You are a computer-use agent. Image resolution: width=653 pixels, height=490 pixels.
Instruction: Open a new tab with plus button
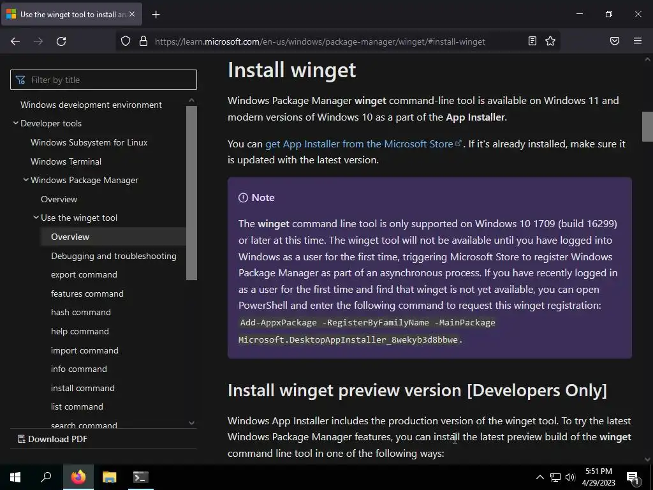point(156,15)
